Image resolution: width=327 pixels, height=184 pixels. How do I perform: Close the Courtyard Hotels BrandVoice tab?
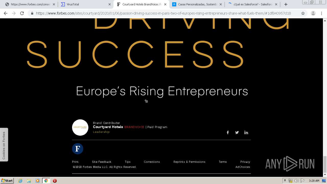[x=165, y=4]
